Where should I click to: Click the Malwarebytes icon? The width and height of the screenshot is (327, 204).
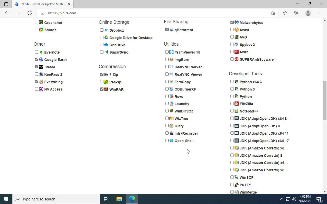coord(237,22)
